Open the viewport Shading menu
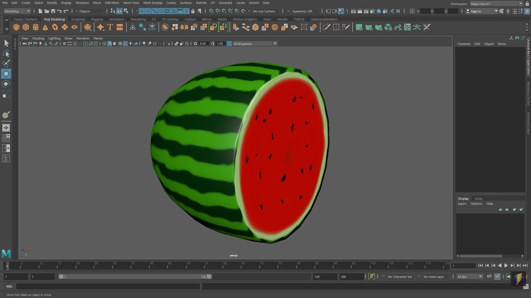The image size is (531, 298). [x=38, y=38]
